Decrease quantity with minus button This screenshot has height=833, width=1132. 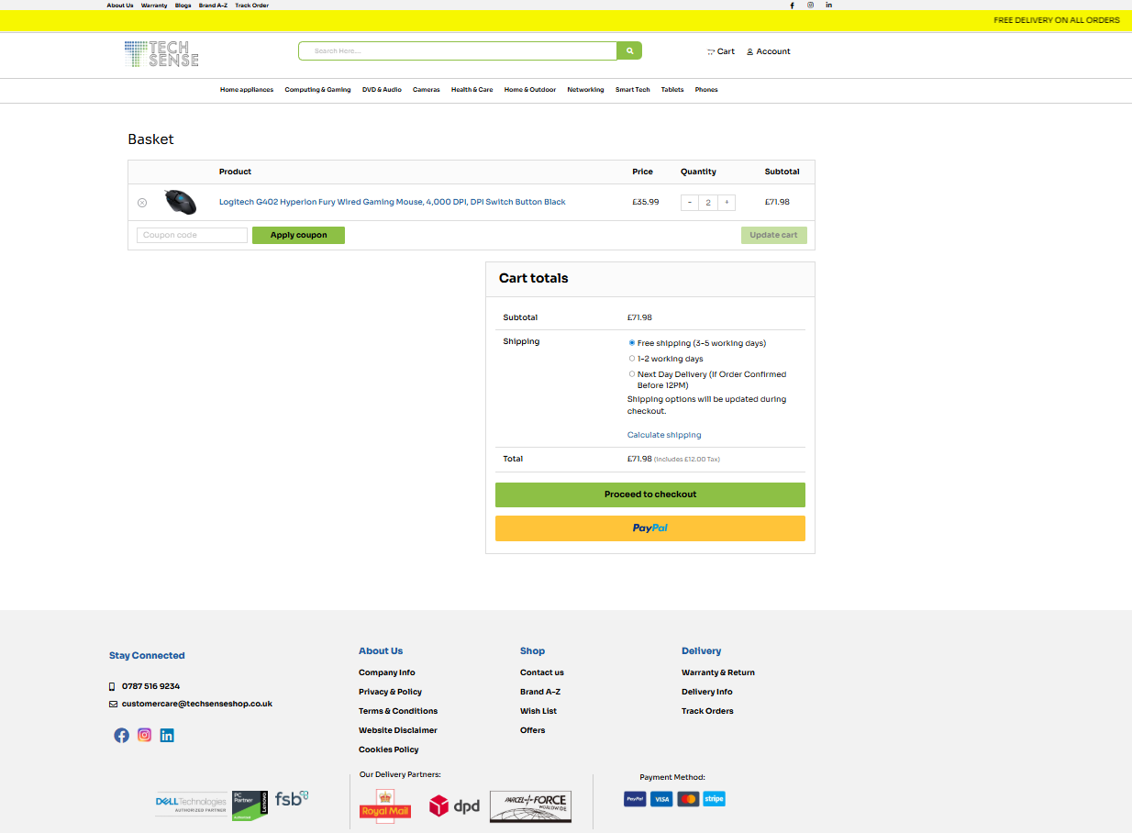(690, 203)
